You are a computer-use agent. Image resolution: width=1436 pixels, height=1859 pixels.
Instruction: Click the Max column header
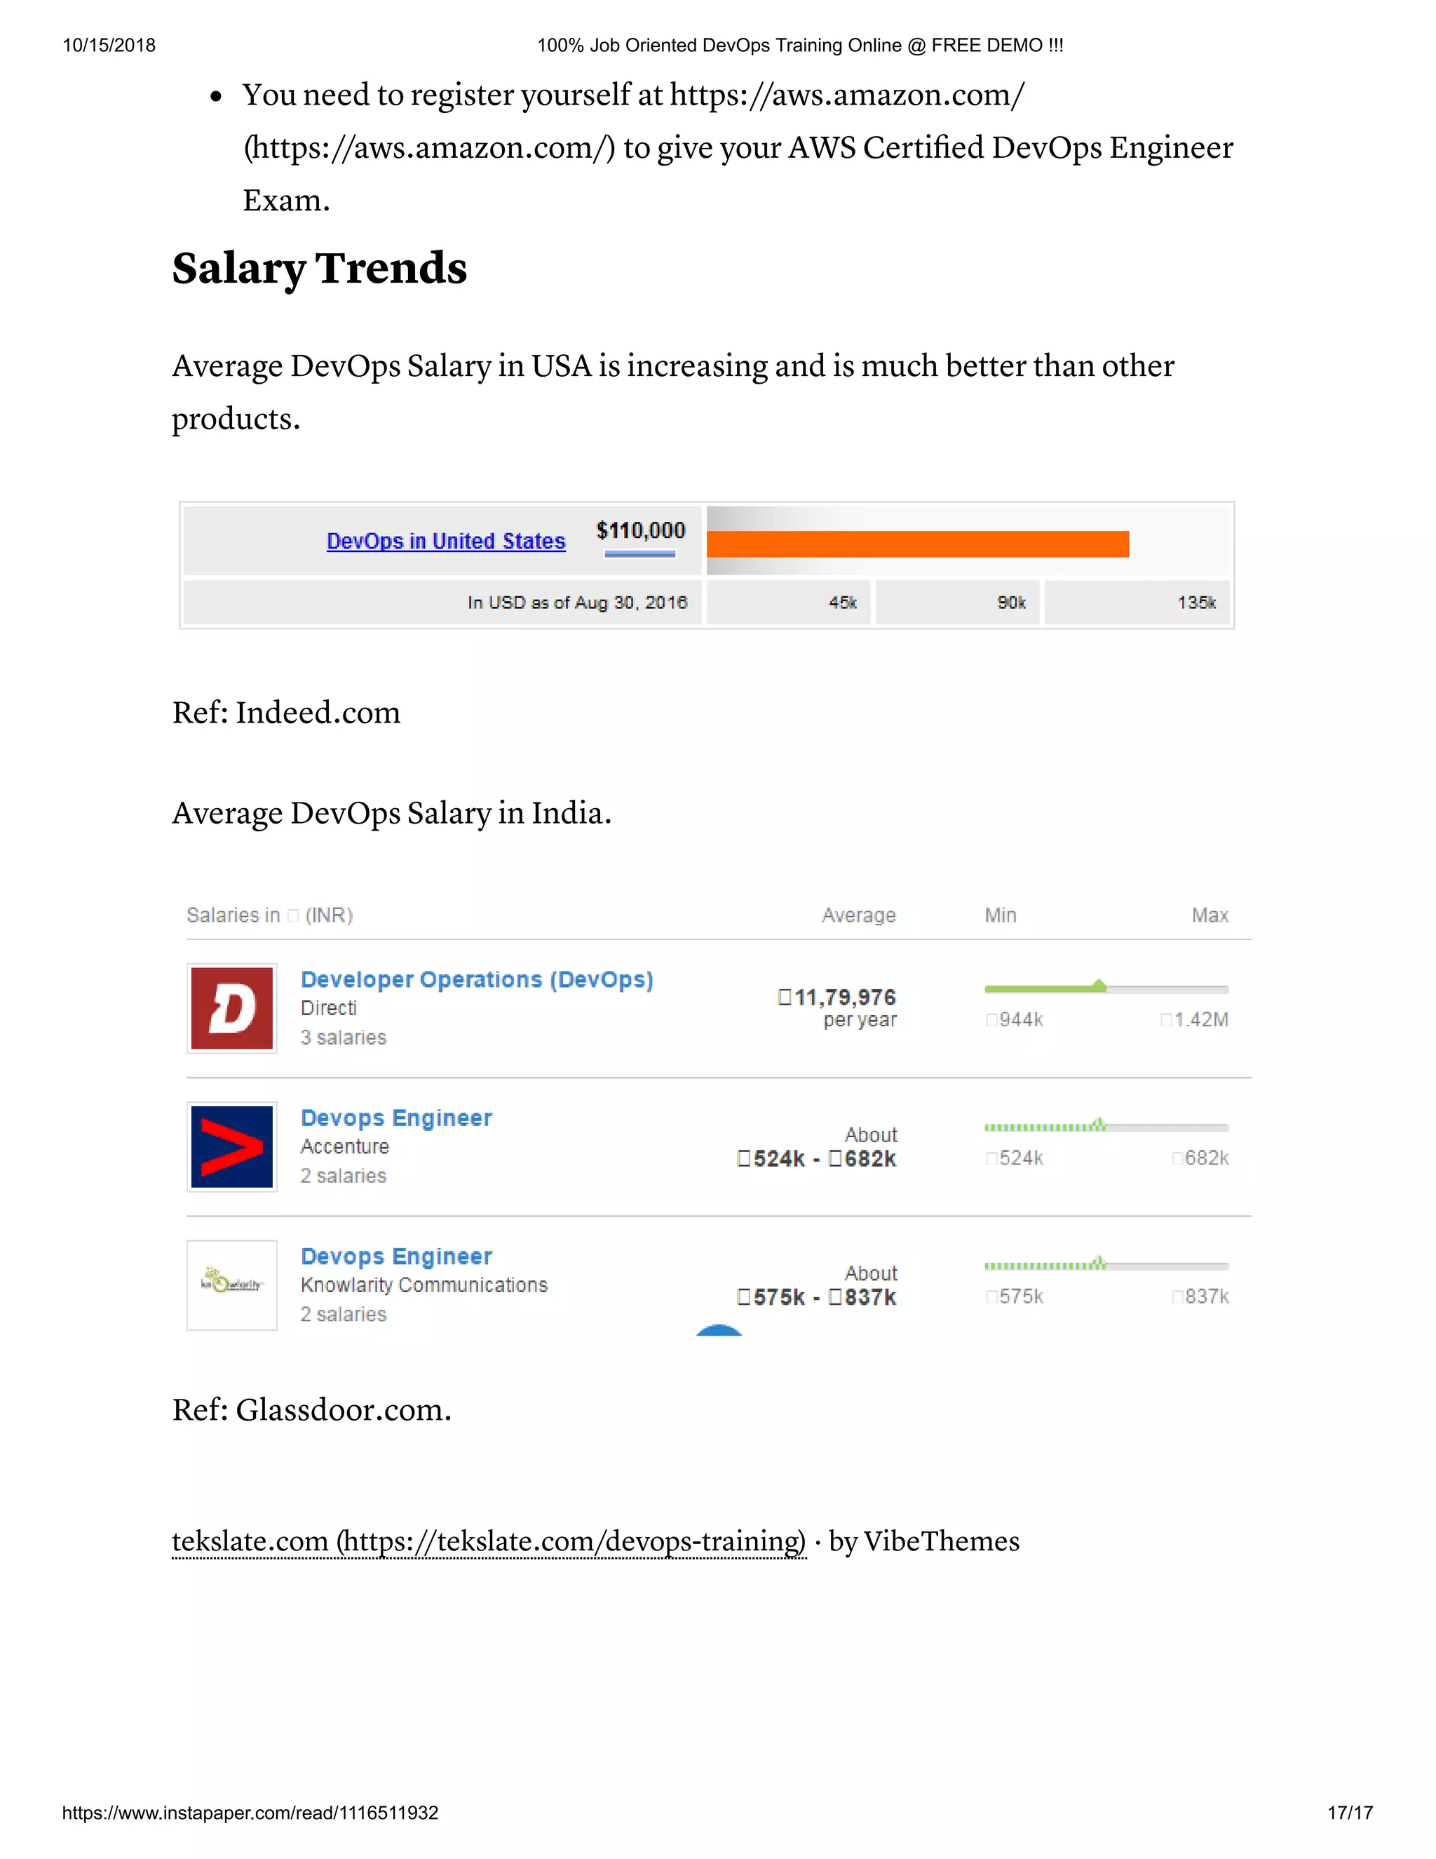(1210, 916)
